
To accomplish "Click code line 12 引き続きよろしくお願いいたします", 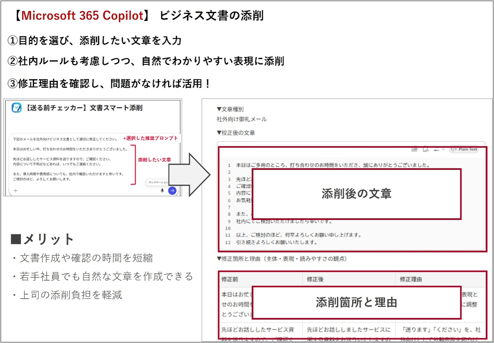I will click(x=277, y=242).
